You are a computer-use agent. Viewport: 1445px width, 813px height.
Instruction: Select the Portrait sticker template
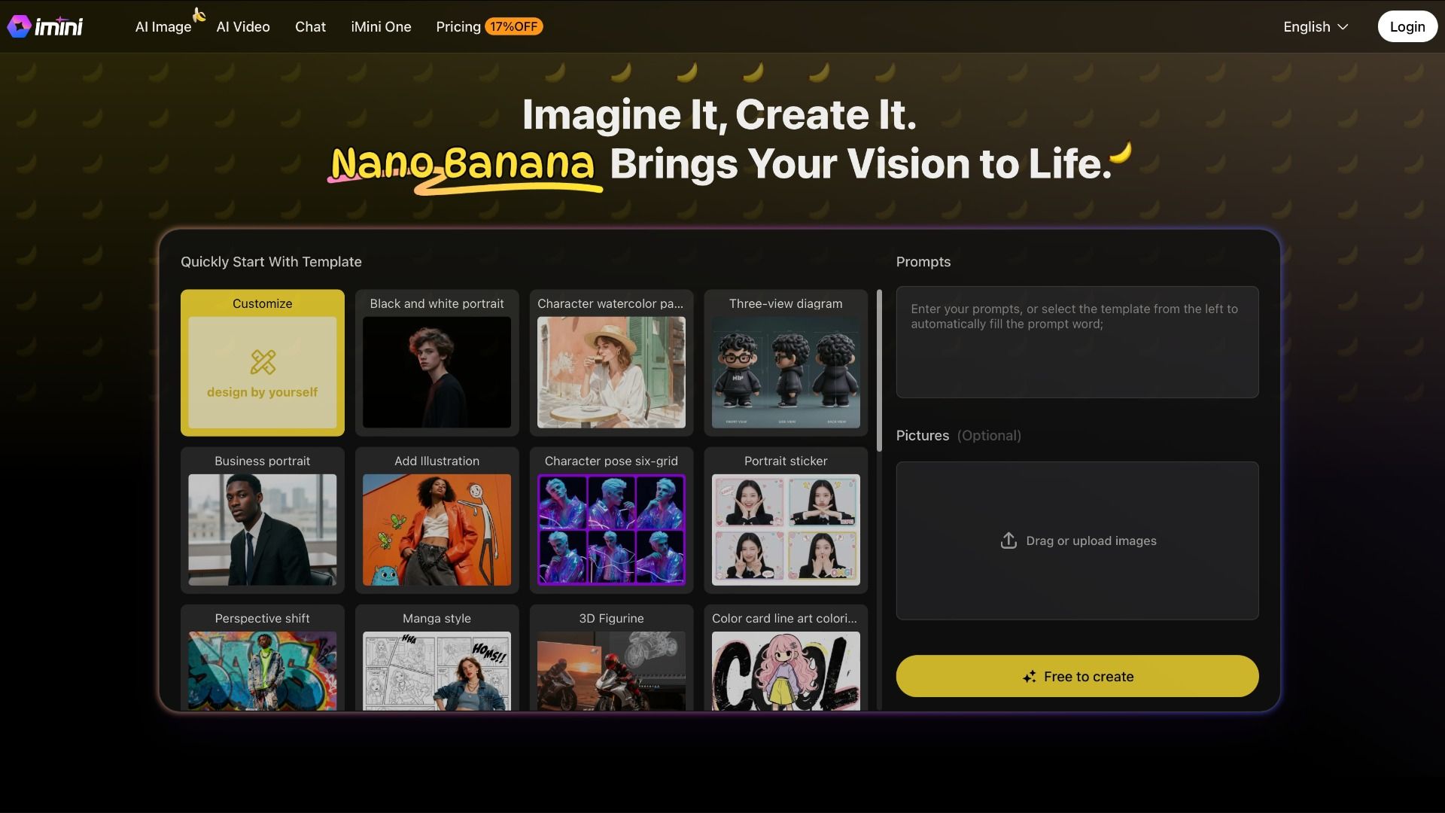coord(785,520)
